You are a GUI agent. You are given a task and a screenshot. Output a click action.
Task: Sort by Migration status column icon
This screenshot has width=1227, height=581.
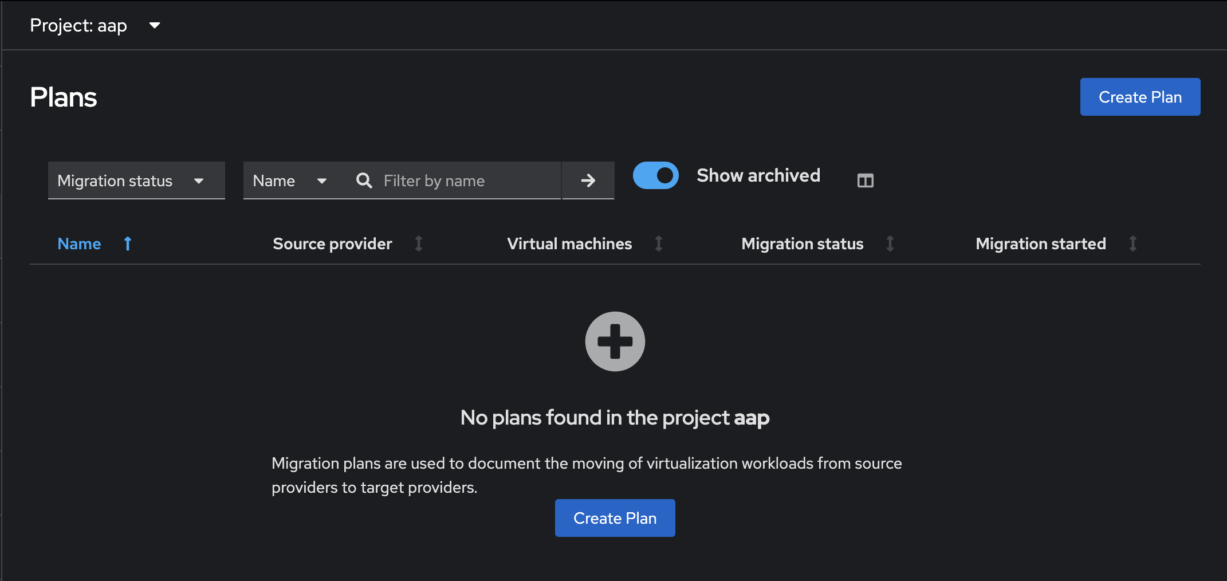click(890, 244)
